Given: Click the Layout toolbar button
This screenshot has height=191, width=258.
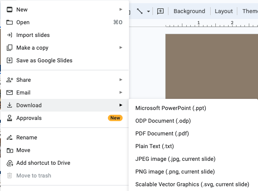Looking at the screenshot, I should (x=224, y=11).
